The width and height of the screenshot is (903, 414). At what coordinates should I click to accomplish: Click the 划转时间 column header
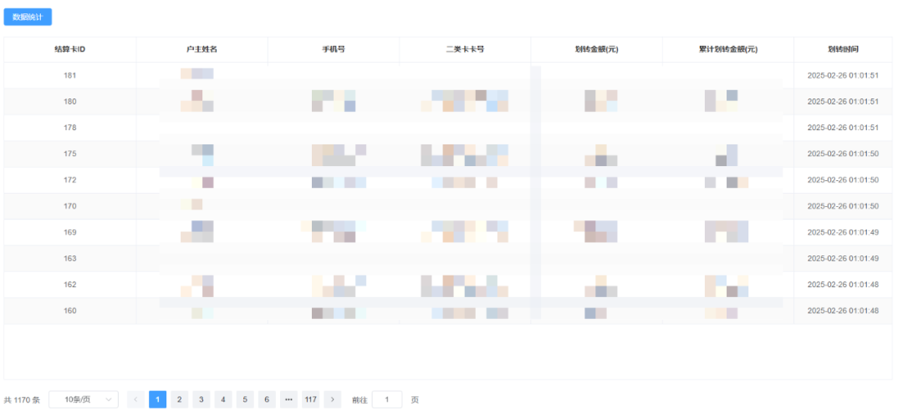click(843, 49)
